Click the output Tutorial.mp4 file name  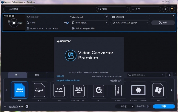[x=77, y=17]
